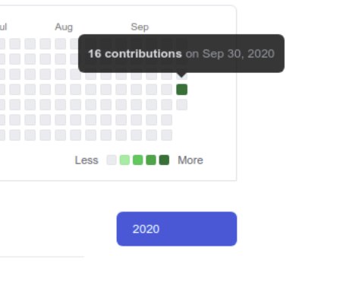This screenshot has height=289, width=346.
Task: Click the darkest green legend swatch beside More
Action: [164, 160]
